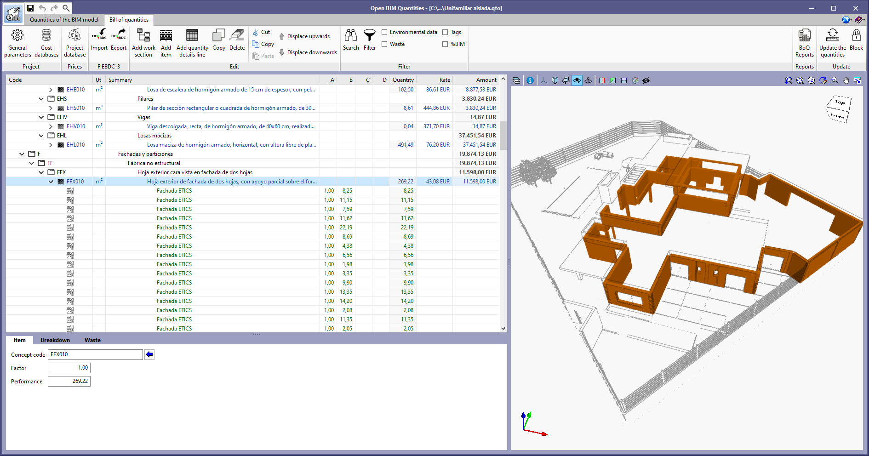Open the Waste tab

92,340
